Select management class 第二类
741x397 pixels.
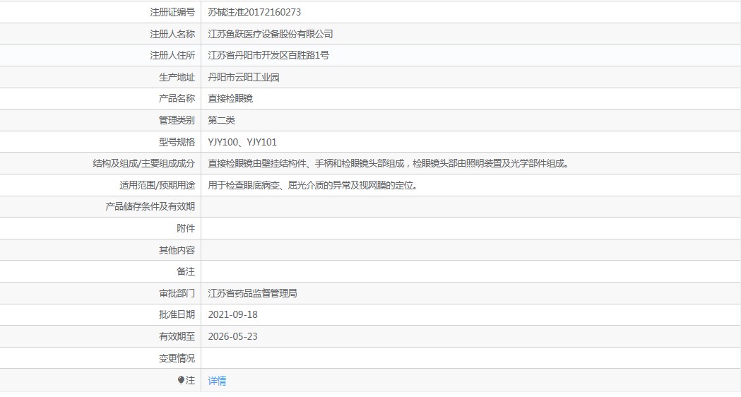pyautogui.click(x=221, y=120)
